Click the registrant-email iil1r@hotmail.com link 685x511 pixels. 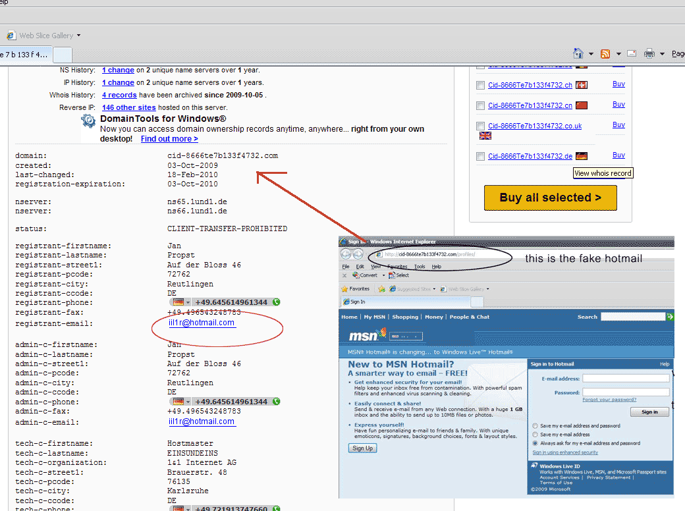point(202,323)
